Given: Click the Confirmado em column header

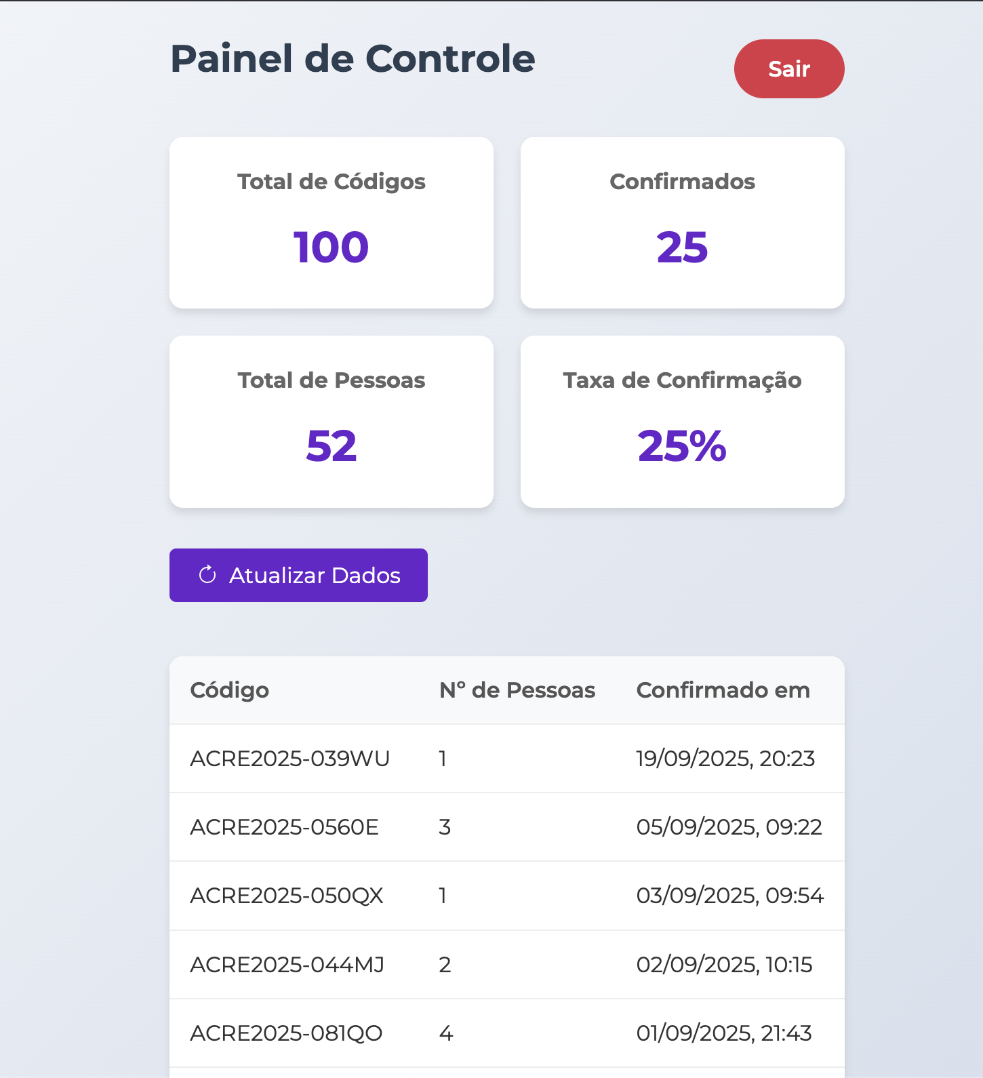Looking at the screenshot, I should [723, 690].
